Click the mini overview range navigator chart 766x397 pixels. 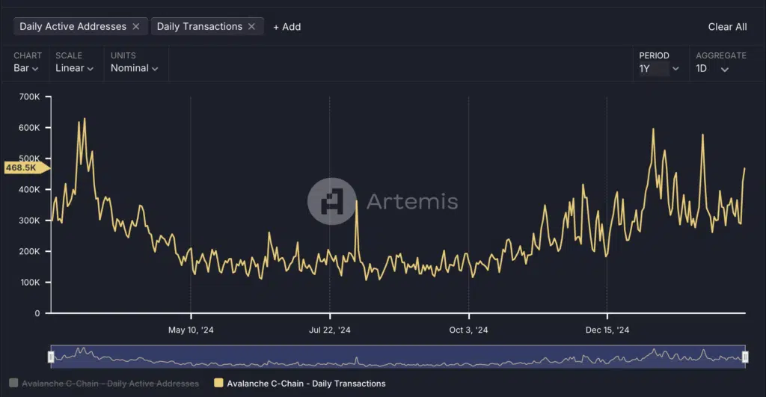[x=398, y=357]
